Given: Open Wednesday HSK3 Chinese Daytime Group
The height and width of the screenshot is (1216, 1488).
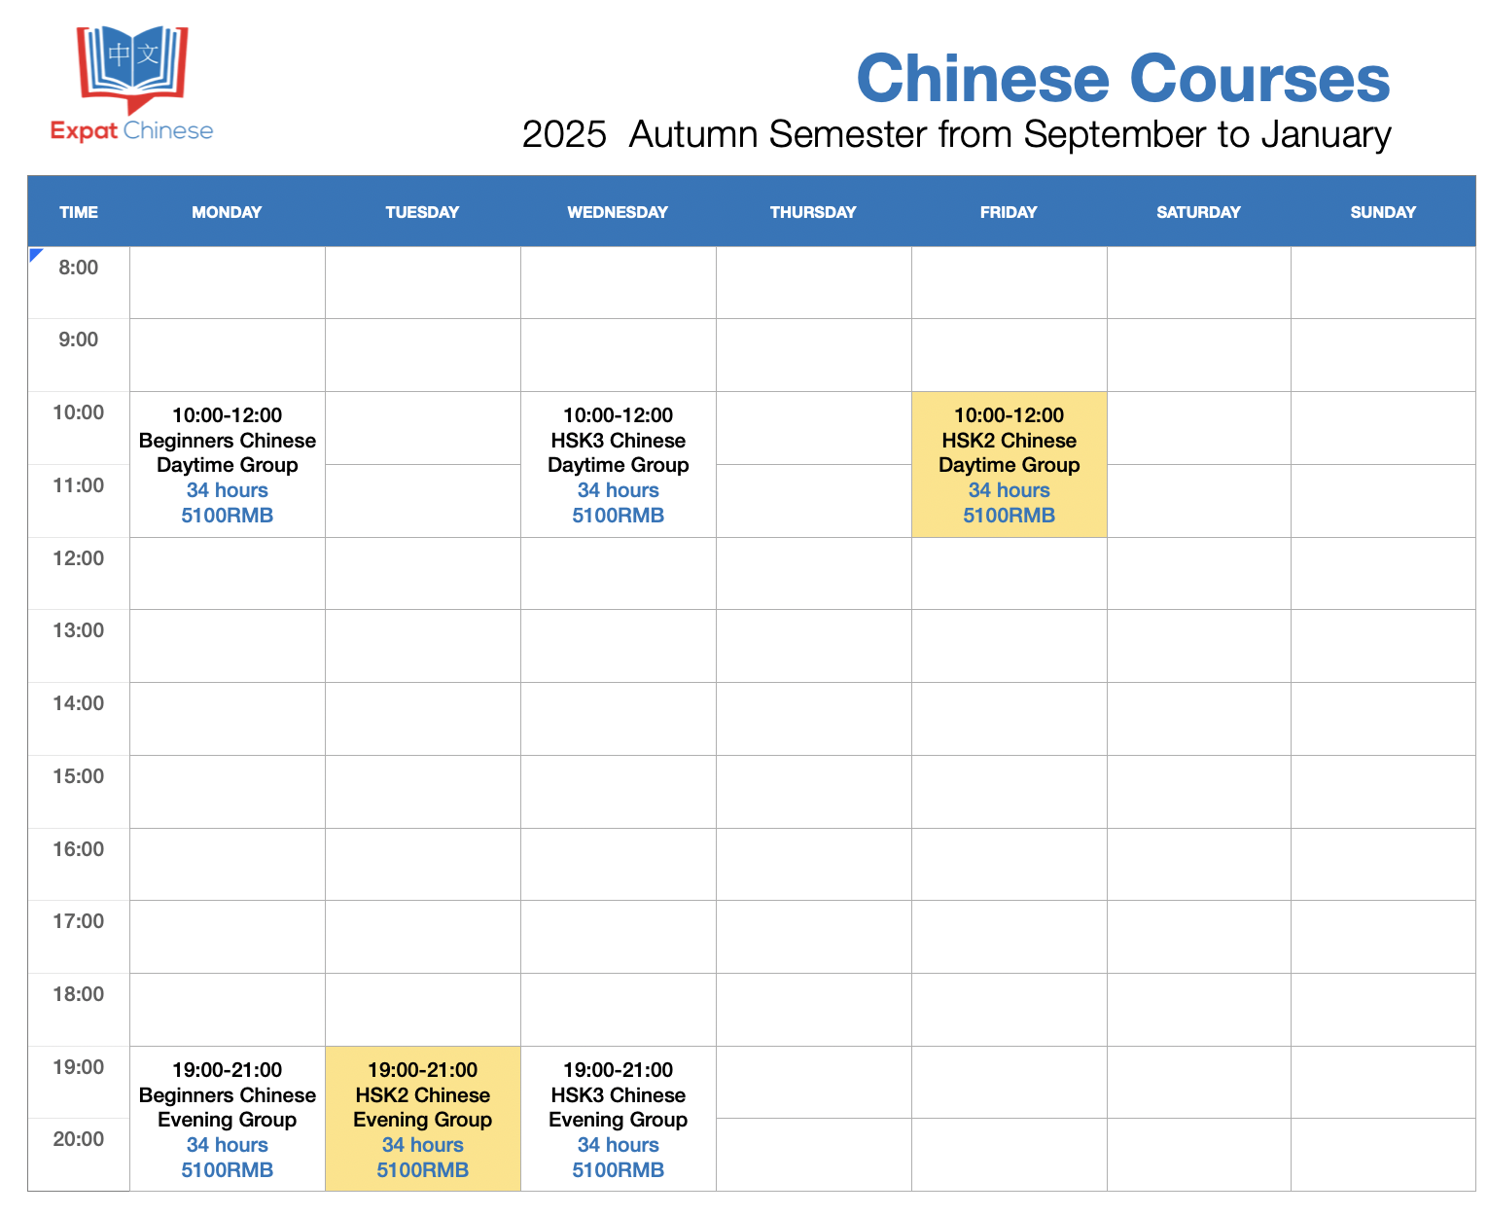Looking at the screenshot, I should [x=619, y=465].
